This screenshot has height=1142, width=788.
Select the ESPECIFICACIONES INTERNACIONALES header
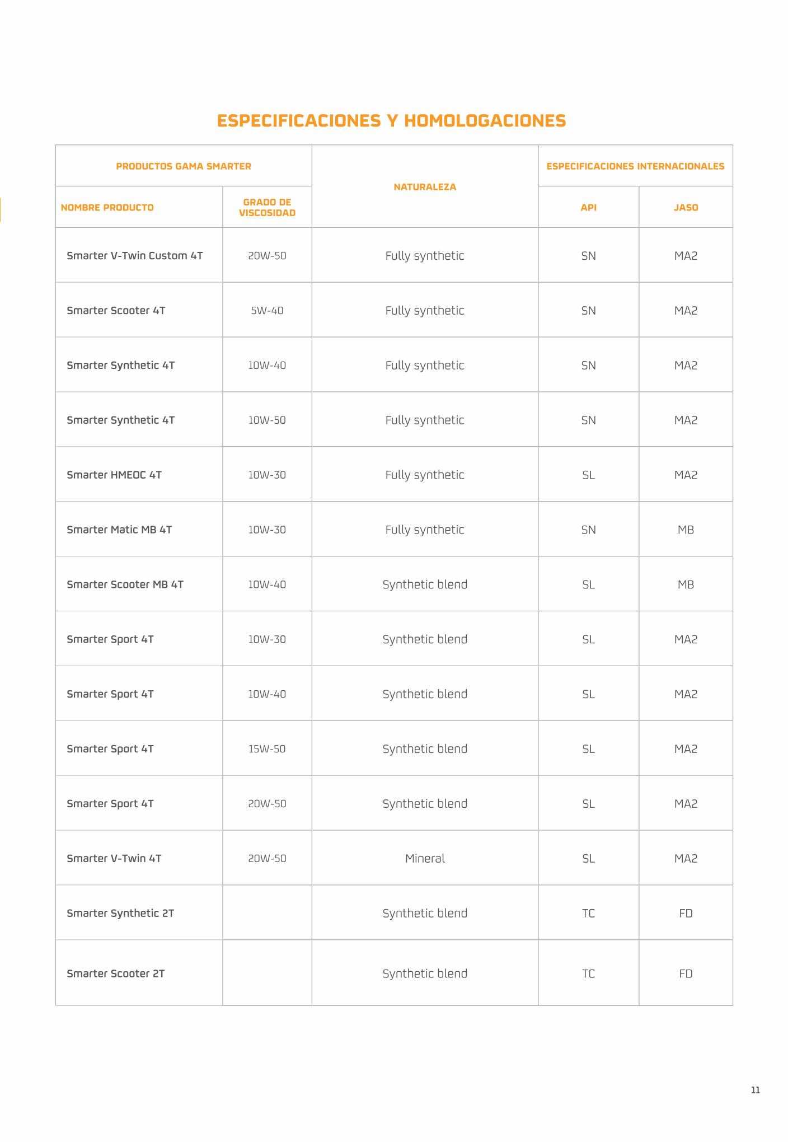point(635,166)
